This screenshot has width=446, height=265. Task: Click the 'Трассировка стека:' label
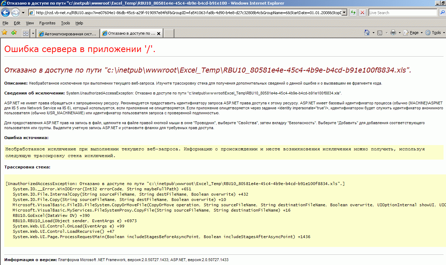tap(27, 167)
